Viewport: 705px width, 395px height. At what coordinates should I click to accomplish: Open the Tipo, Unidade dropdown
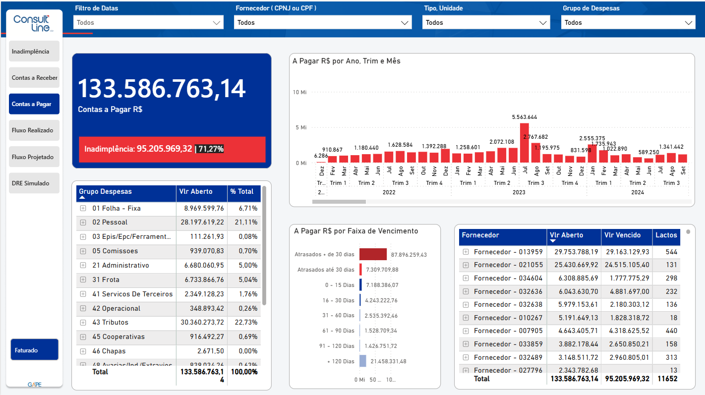point(486,22)
